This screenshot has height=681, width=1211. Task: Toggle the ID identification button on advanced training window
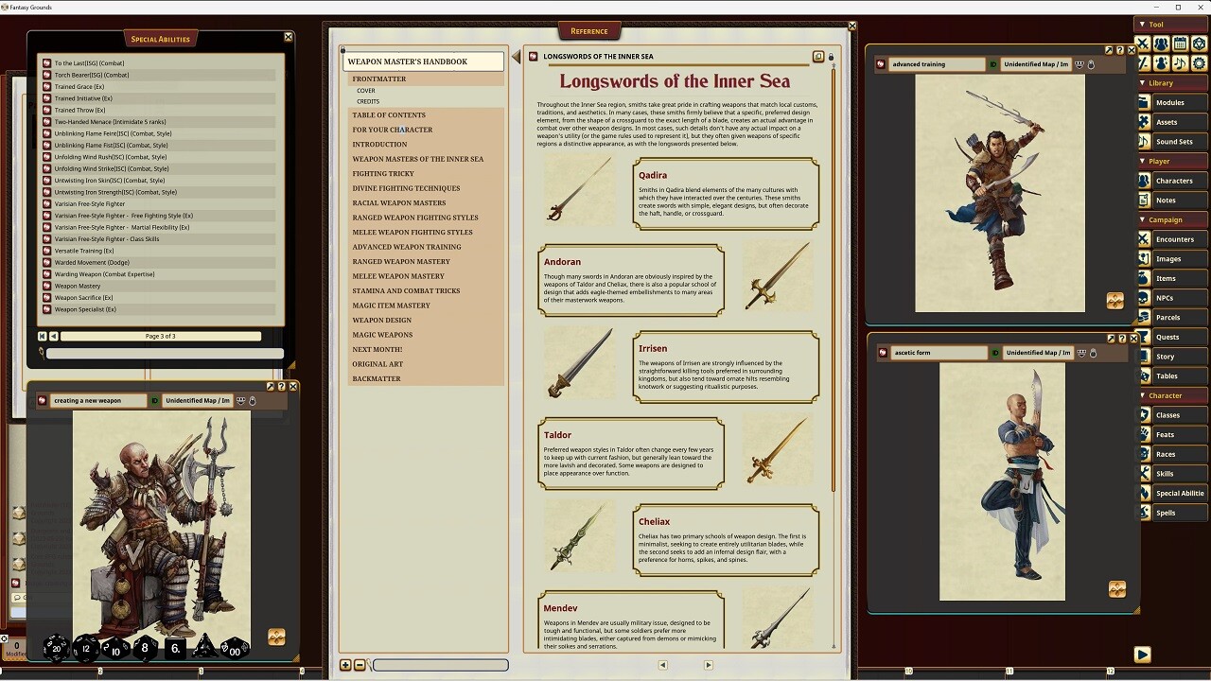click(x=992, y=64)
